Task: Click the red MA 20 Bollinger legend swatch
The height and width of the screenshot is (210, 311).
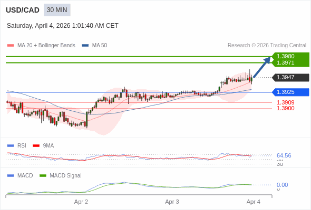Action: point(11,46)
